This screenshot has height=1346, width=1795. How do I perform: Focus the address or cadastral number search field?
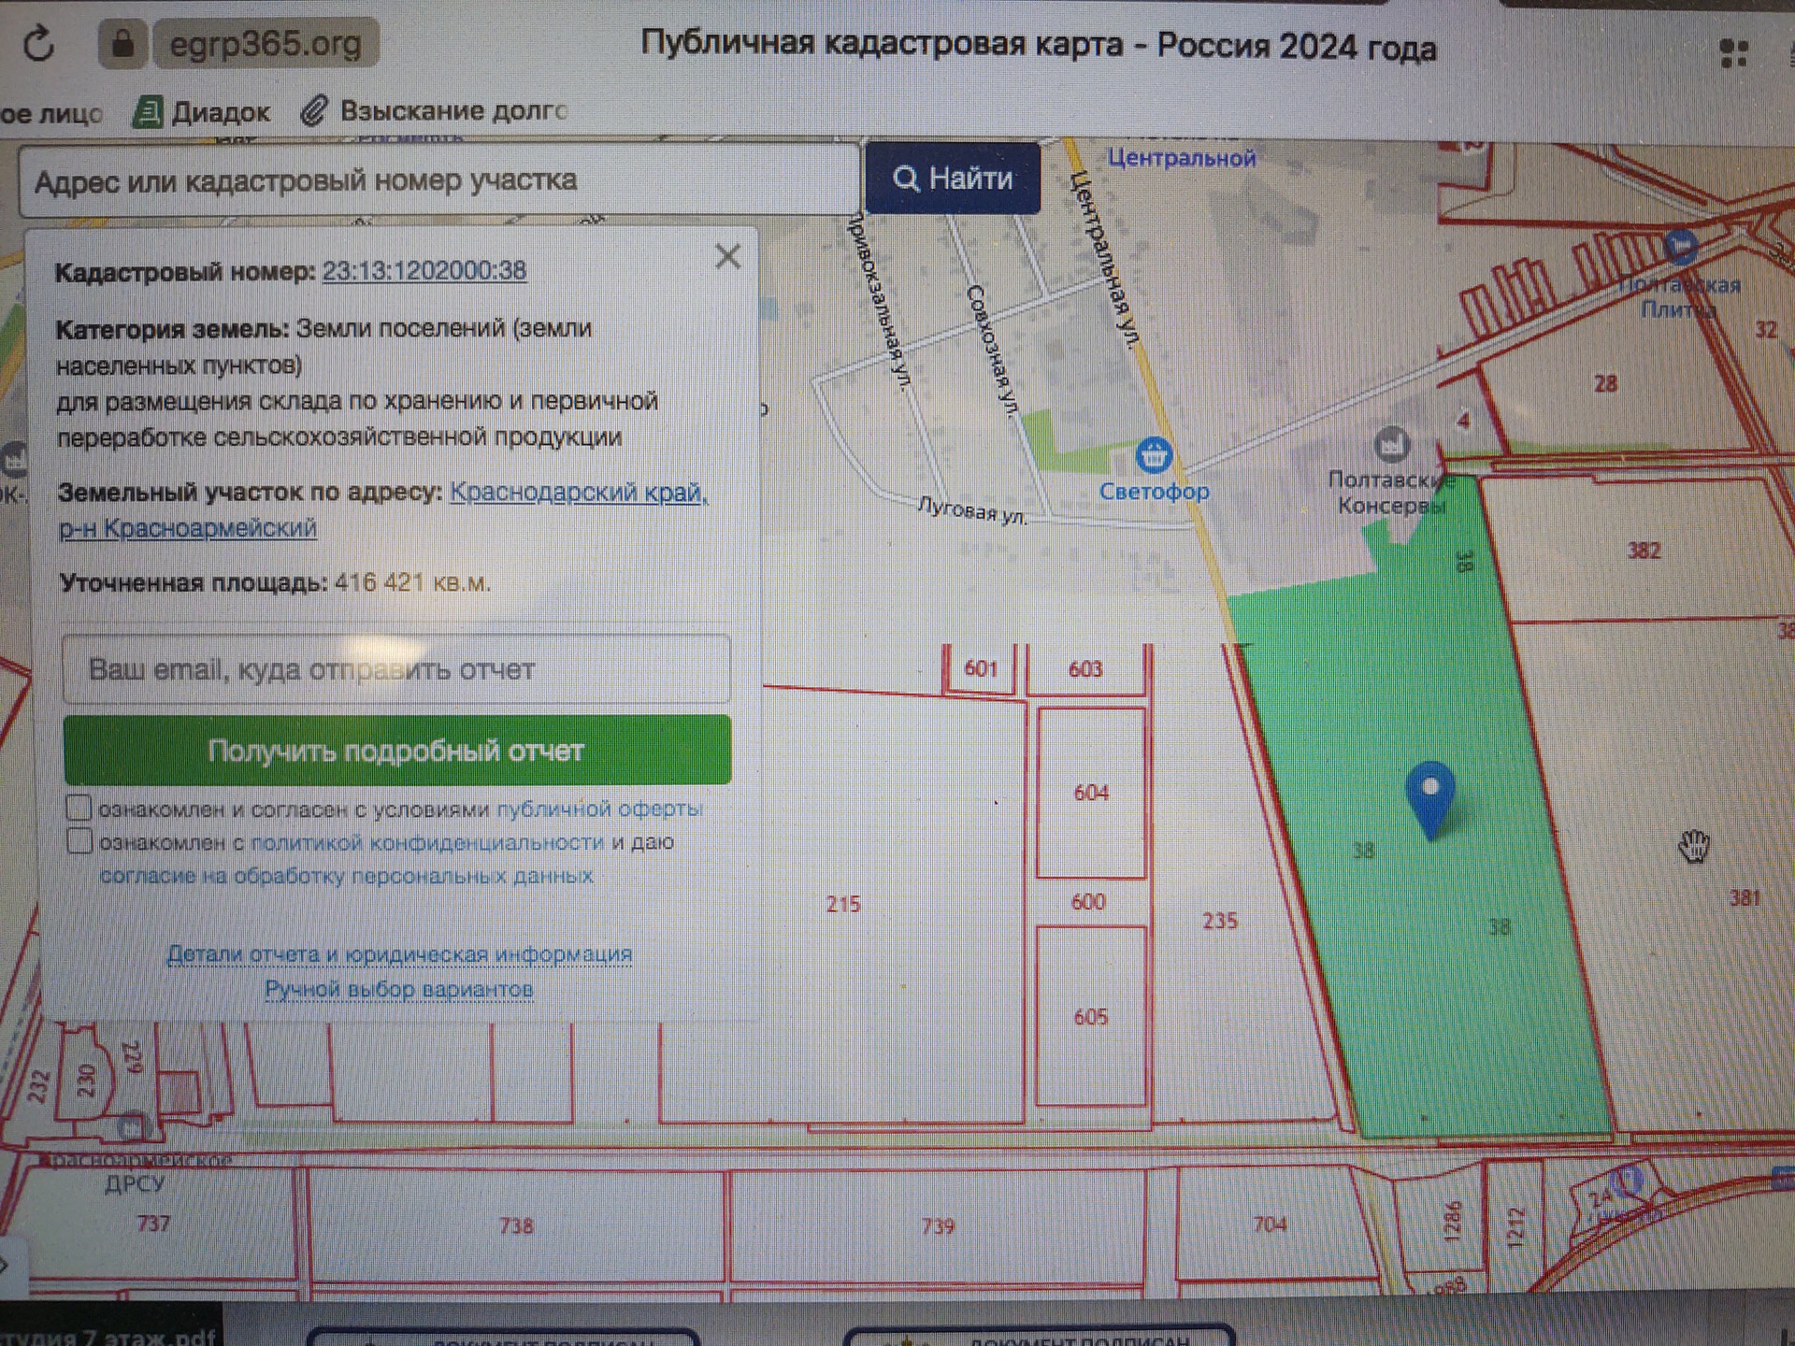pos(439,180)
